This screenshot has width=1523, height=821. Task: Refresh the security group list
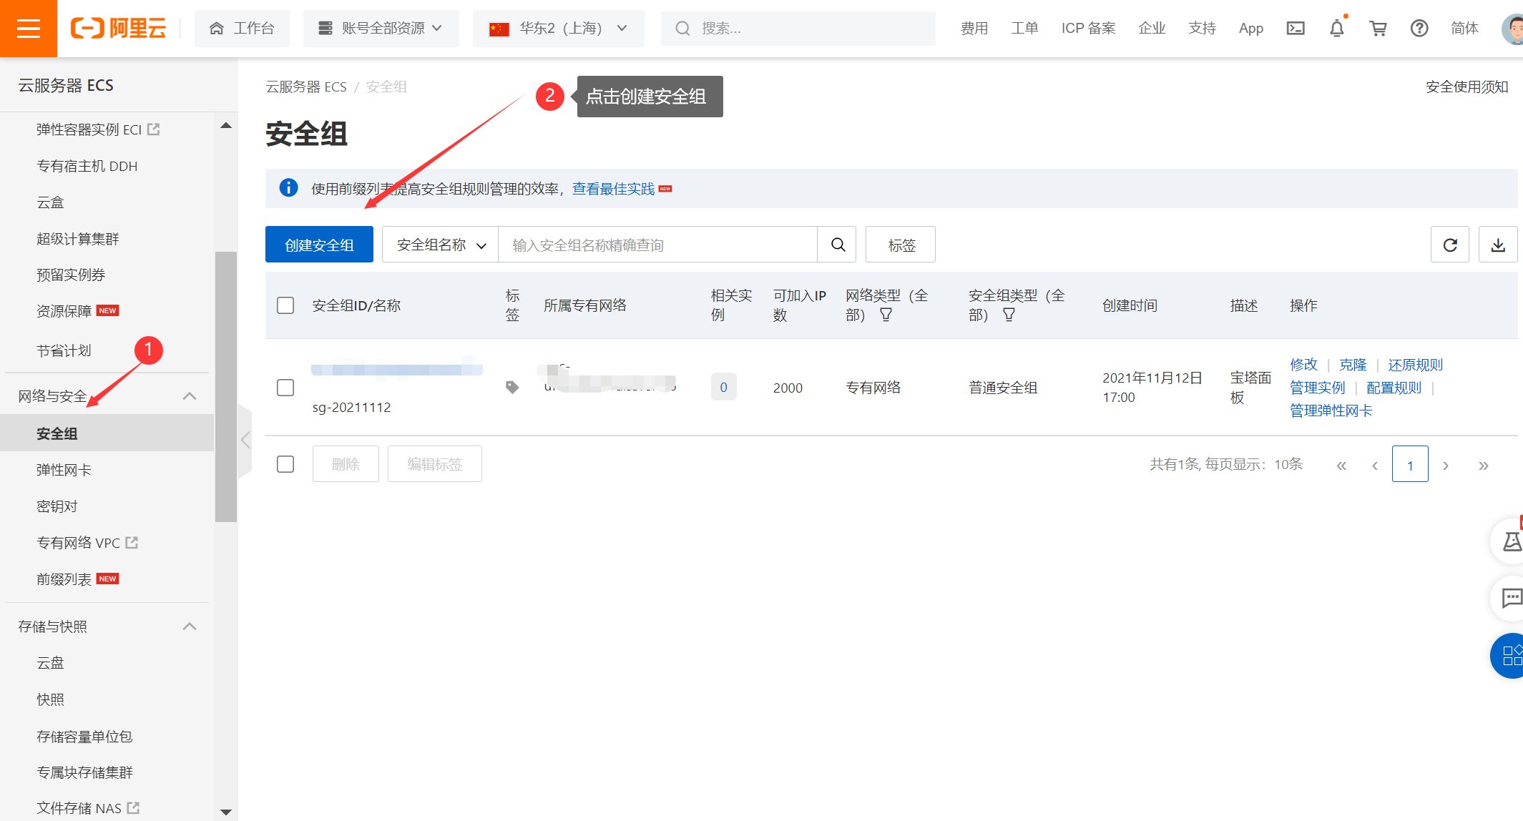coord(1449,244)
